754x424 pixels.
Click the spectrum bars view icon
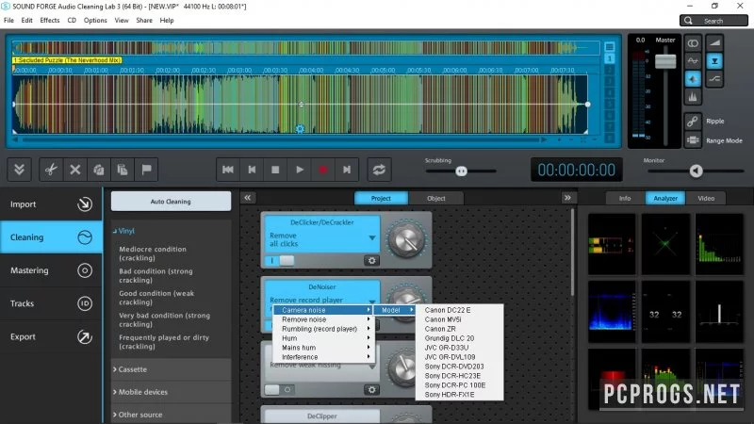[693, 97]
